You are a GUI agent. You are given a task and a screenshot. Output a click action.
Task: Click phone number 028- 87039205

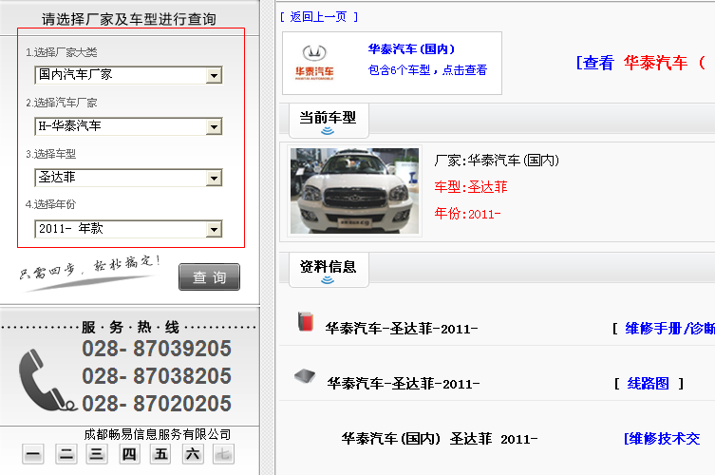coord(157,349)
